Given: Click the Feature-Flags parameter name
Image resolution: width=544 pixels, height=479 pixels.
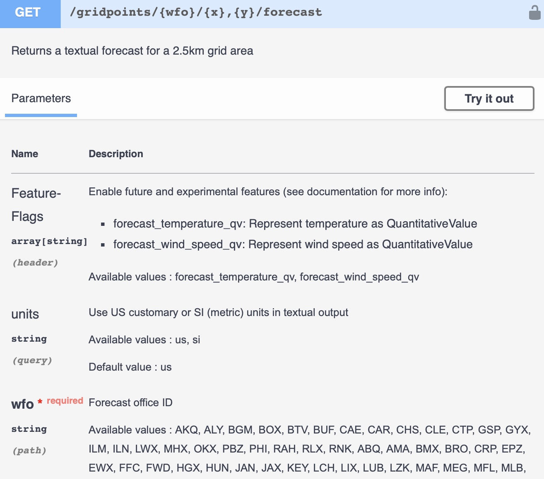Looking at the screenshot, I should point(36,205).
